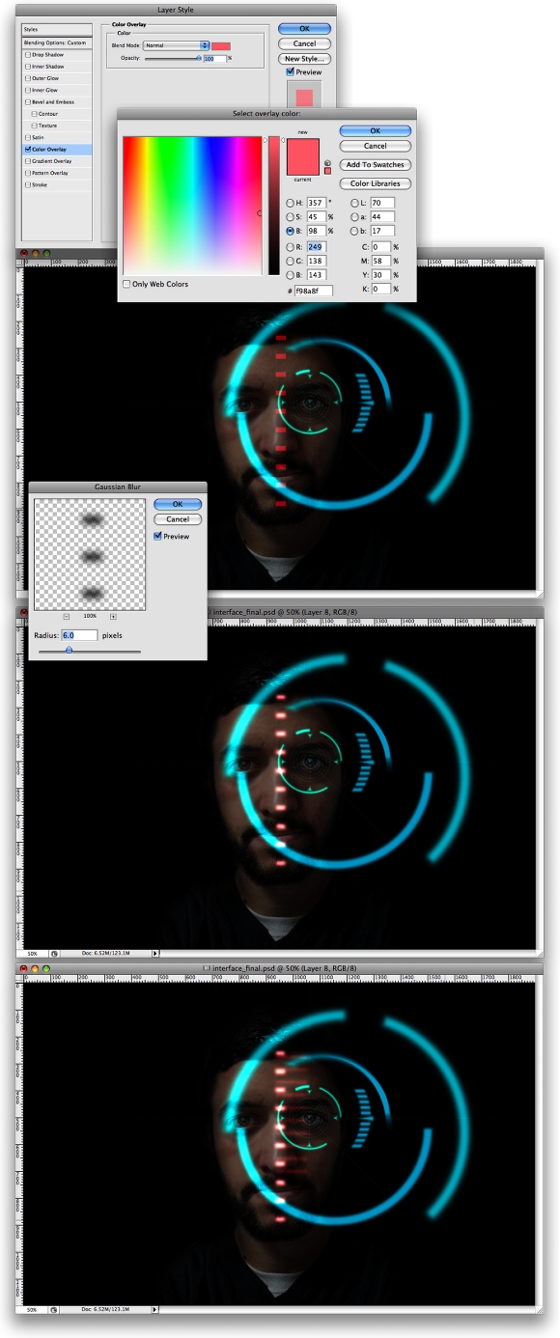Toggle Preview checkbox in Layer Style dialog
The width and height of the screenshot is (560, 1338).
click(x=291, y=71)
